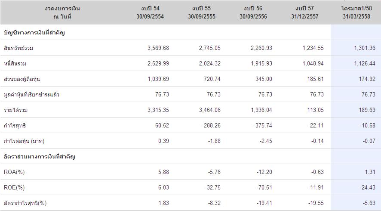
Task: Click the Q1/58 total assets value 1,301.36
Action: point(364,48)
